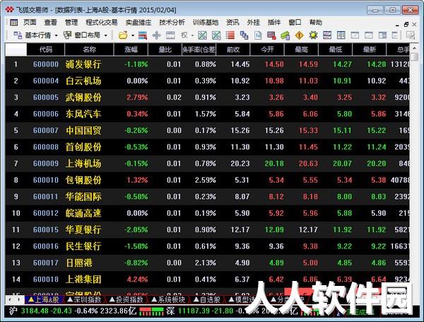Select stock code 600009 上海机场

coord(46,163)
